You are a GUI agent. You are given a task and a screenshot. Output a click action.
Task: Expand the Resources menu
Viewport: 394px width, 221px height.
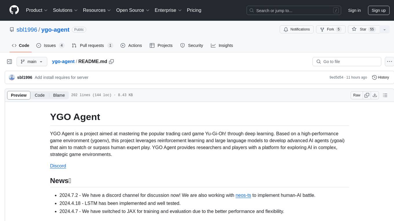point(97,10)
